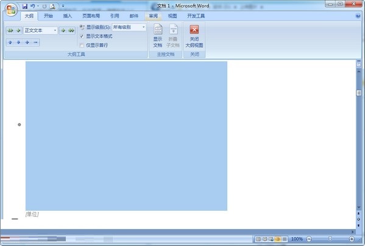365x246 pixels.
Task: Switch to the 开始 ribbon tab
Action: pos(48,16)
